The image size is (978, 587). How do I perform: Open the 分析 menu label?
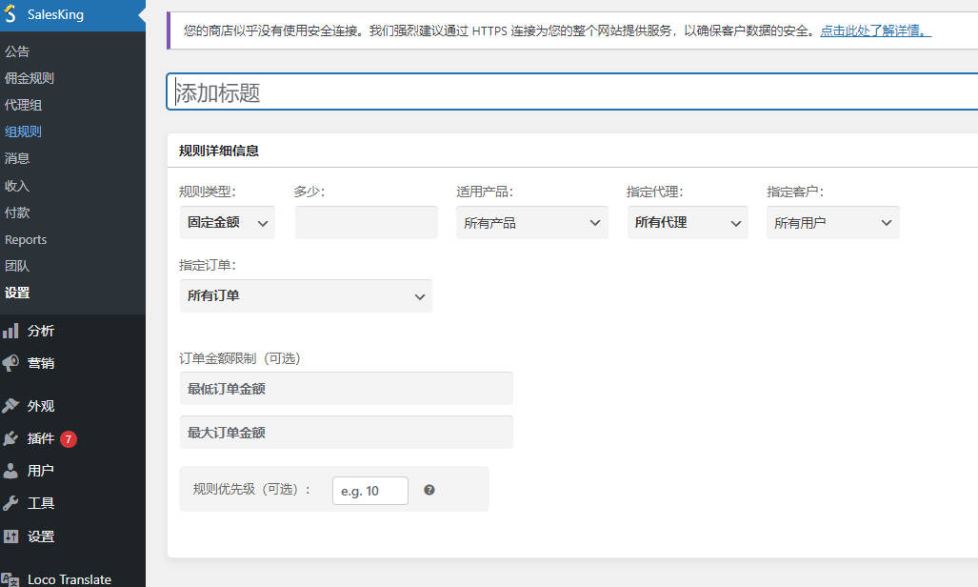click(41, 331)
